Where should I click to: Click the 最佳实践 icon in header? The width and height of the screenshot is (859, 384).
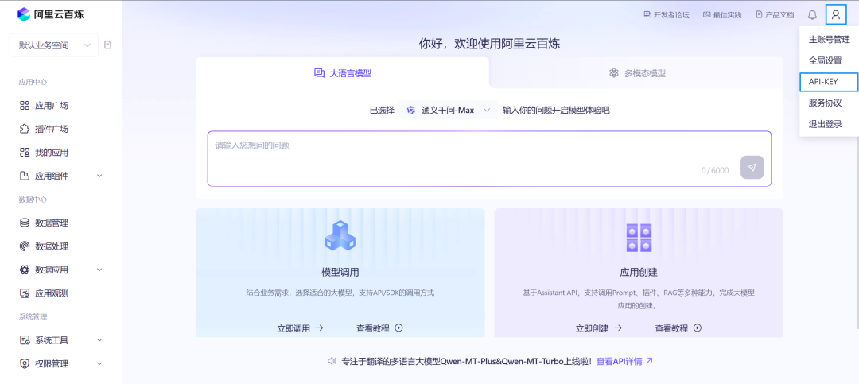(707, 15)
